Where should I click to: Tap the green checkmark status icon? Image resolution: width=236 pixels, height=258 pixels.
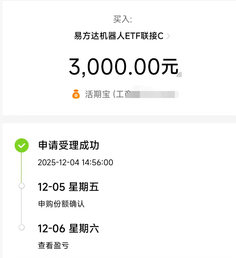tap(22, 145)
